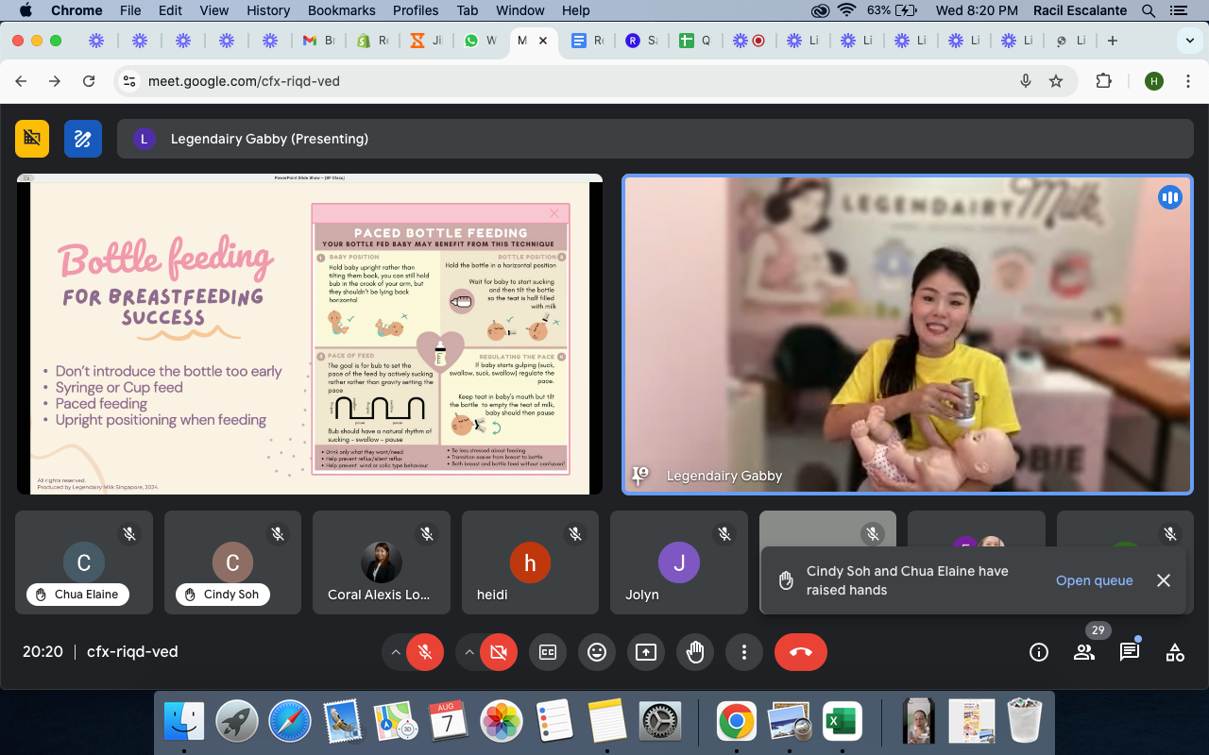
Task: Open the Profiles menu in menu bar
Action: 416,10
